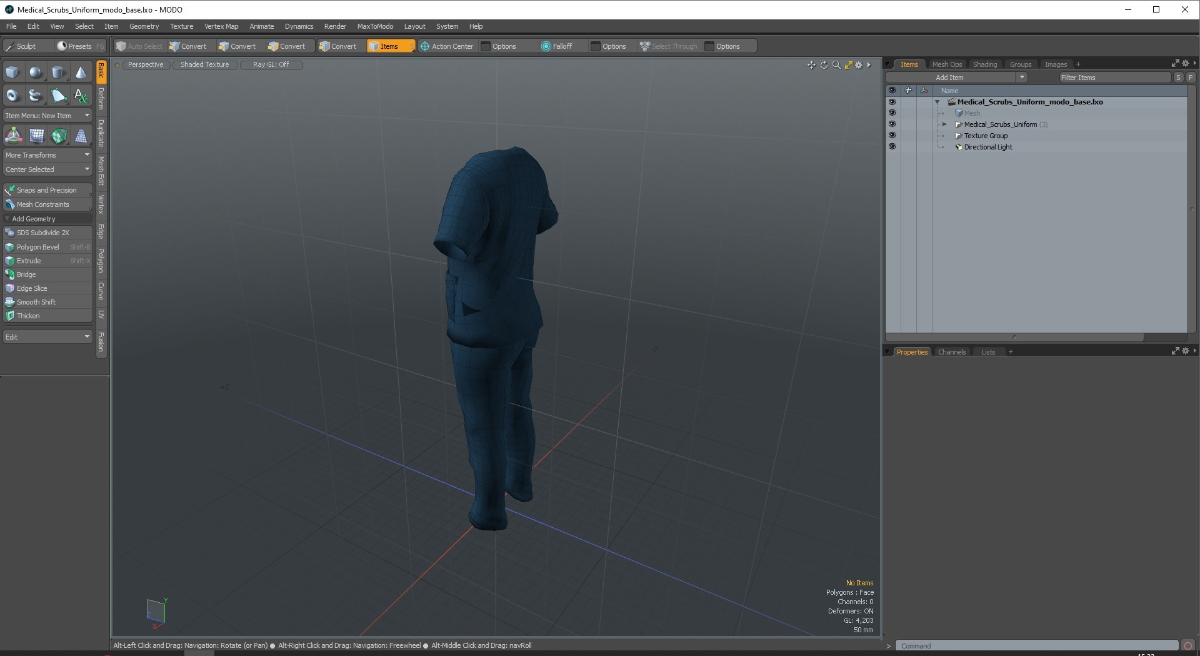Select the Sphere primitive tool icon
The height and width of the screenshot is (656, 1200).
tap(36, 73)
